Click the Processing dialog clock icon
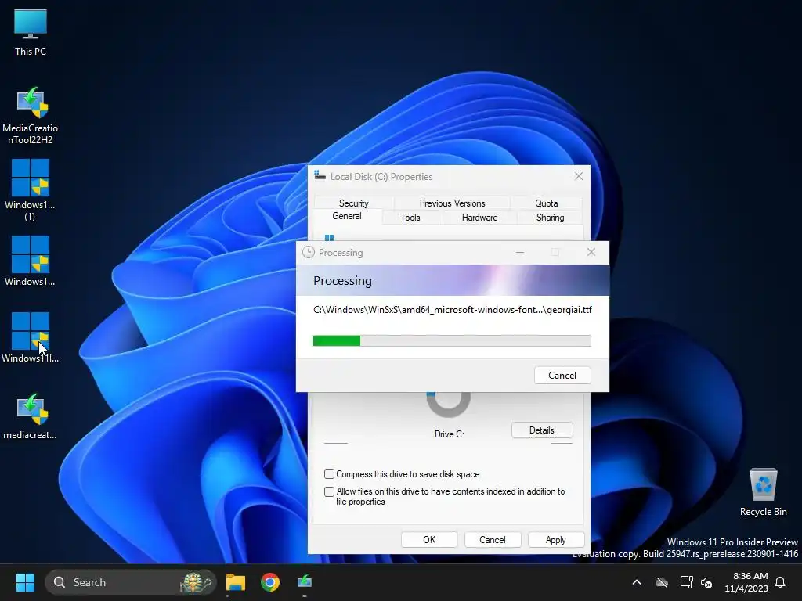The image size is (802, 601). coord(309,252)
